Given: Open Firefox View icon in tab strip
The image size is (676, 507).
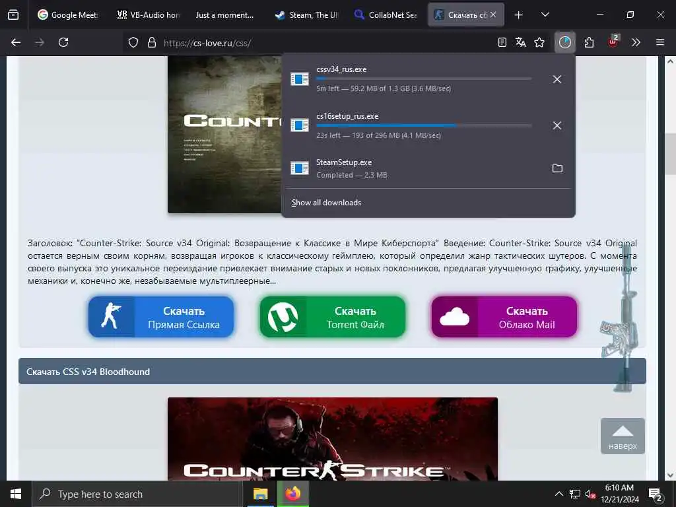Looking at the screenshot, I should pyautogui.click(x=13, y=15).
